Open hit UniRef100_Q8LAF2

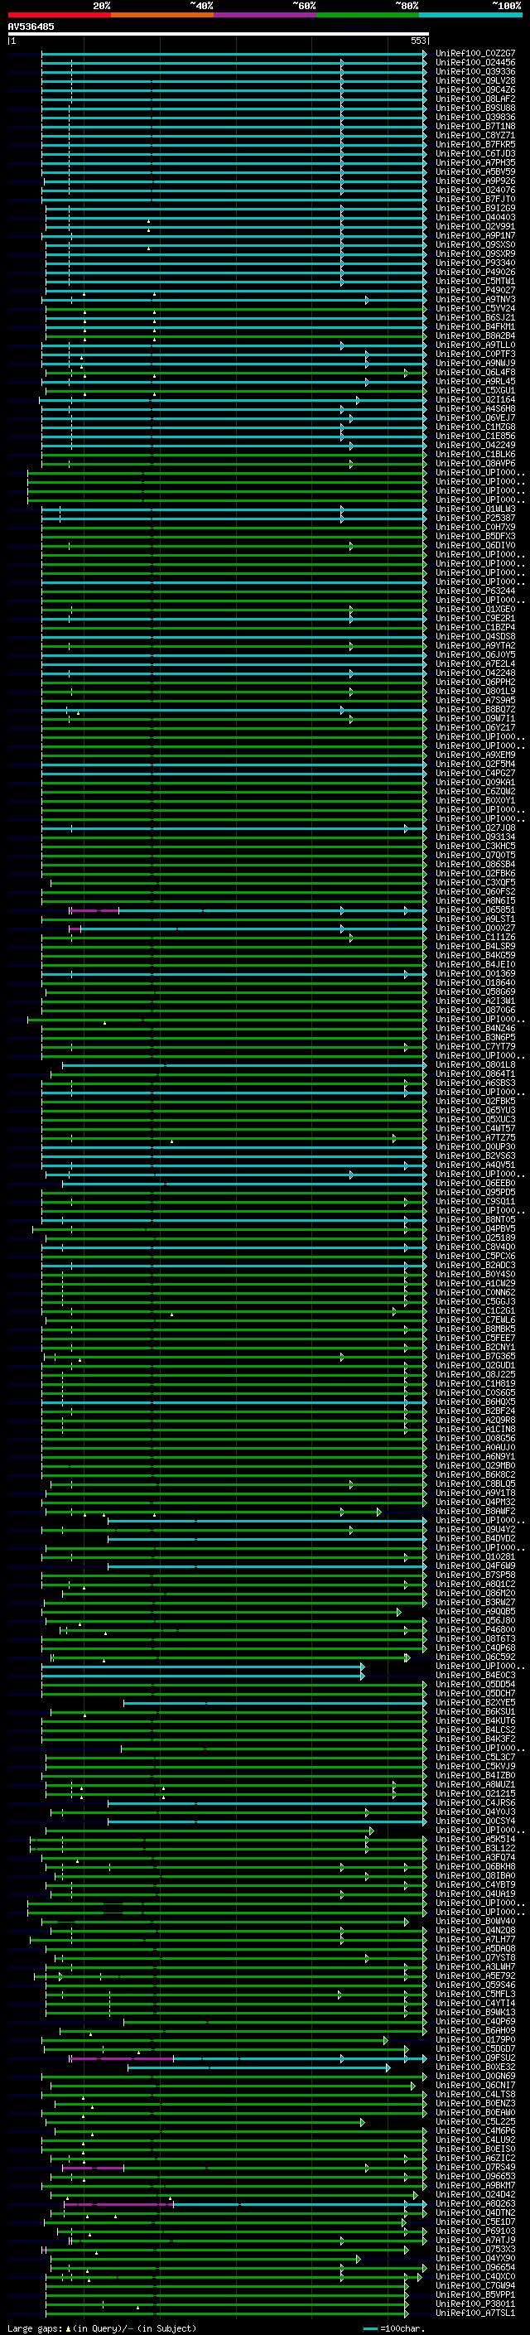pos(475,99)
